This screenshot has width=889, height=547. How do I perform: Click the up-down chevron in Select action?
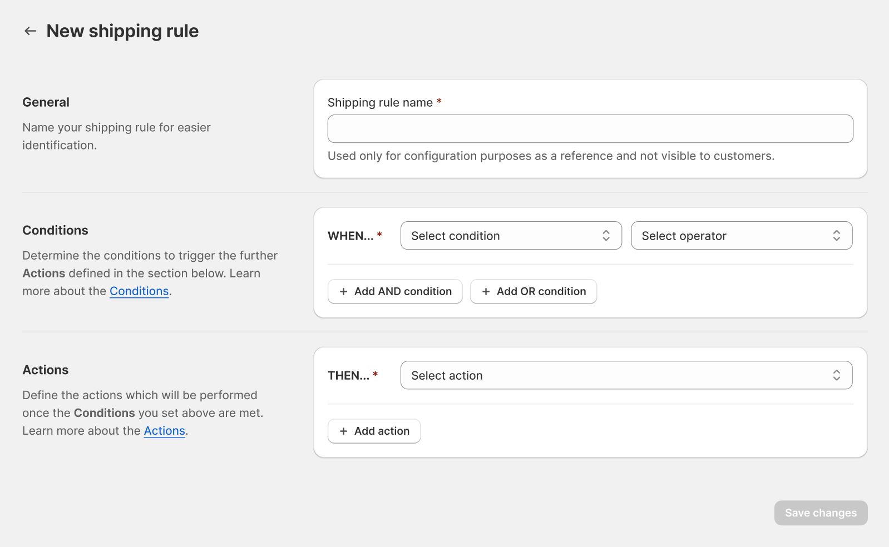tap(836, 376)
